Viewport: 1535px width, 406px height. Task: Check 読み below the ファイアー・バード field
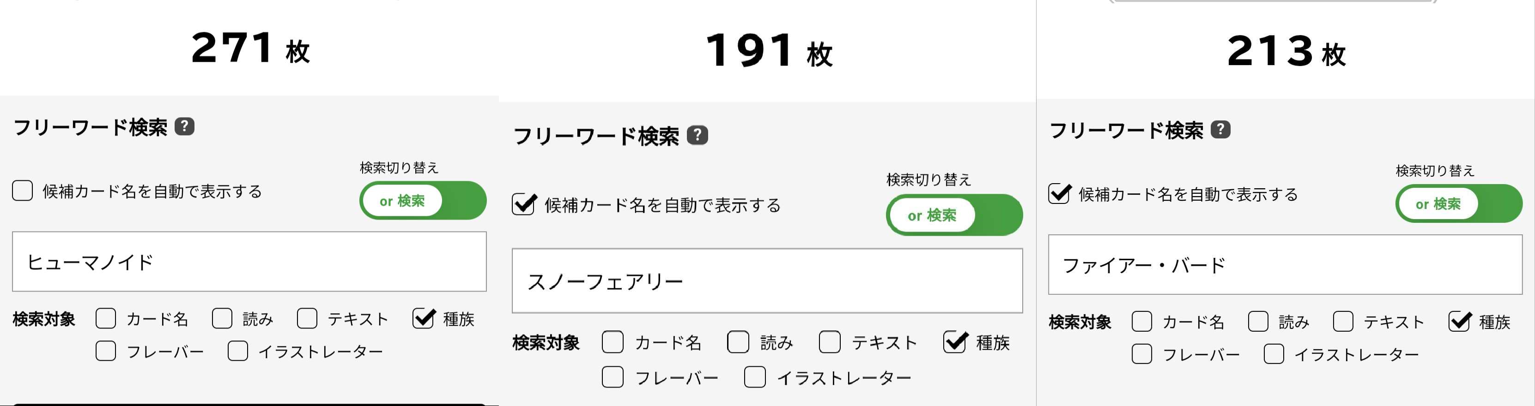(x=1258, y=322)
